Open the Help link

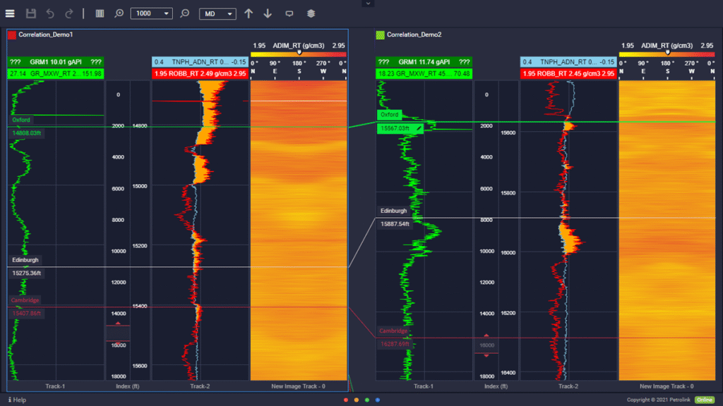click(x=17, y=400)
